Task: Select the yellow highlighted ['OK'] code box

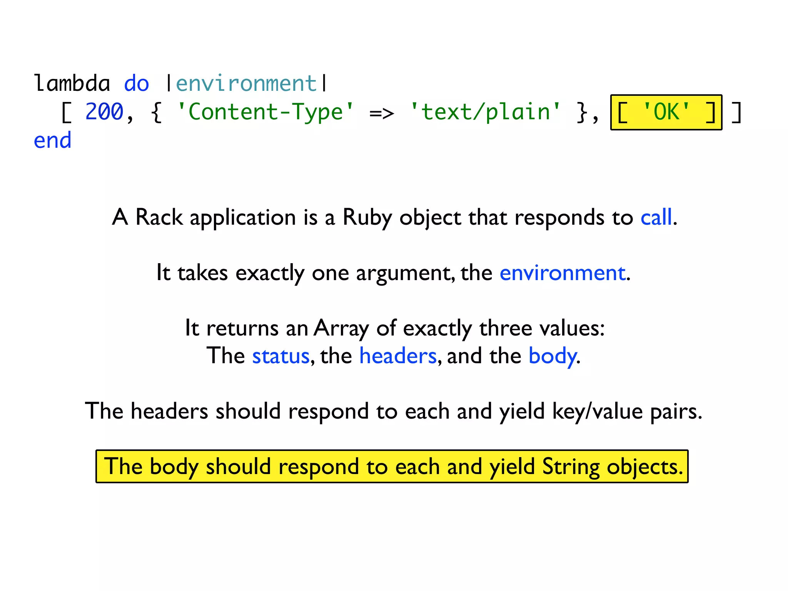Action: [666, 112]
